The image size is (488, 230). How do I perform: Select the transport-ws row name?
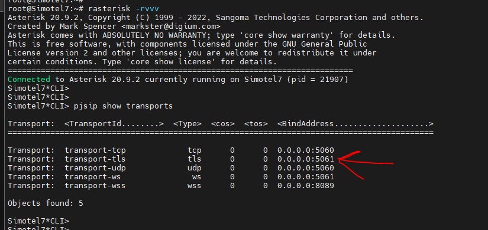[93, 177]
